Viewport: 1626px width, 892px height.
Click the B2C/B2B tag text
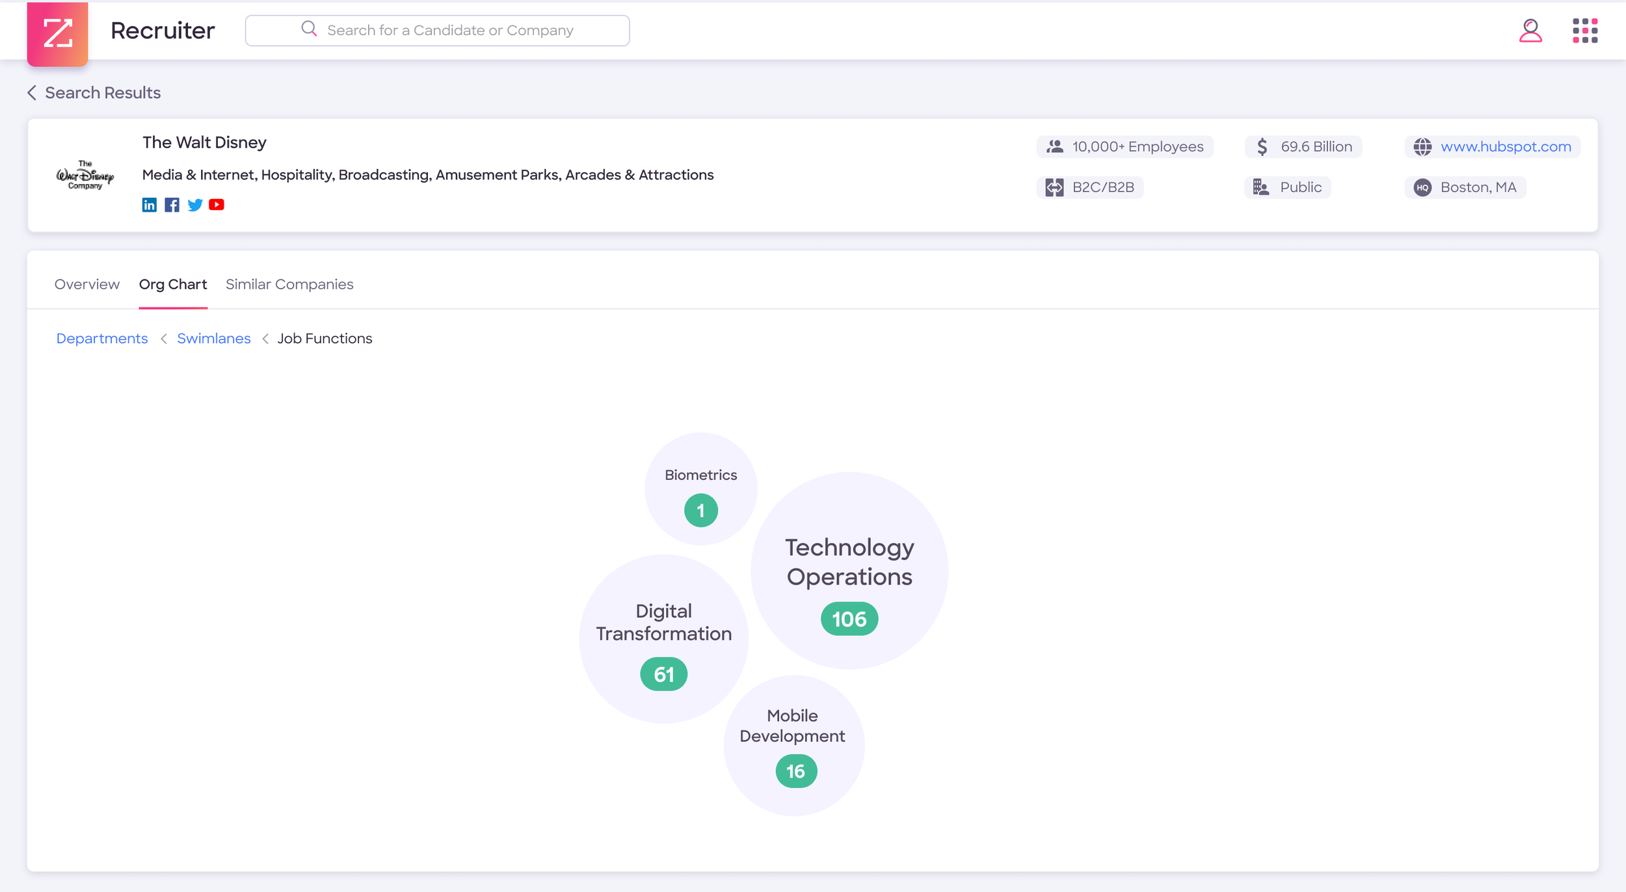1103,187
